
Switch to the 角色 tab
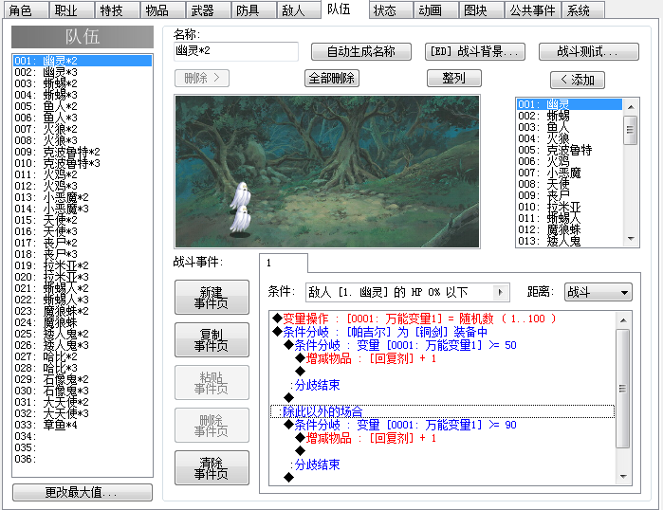click(x=26, y=10)
